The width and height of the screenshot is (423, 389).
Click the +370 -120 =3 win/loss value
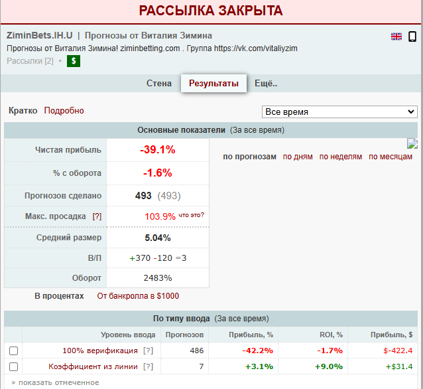[158, 258]
